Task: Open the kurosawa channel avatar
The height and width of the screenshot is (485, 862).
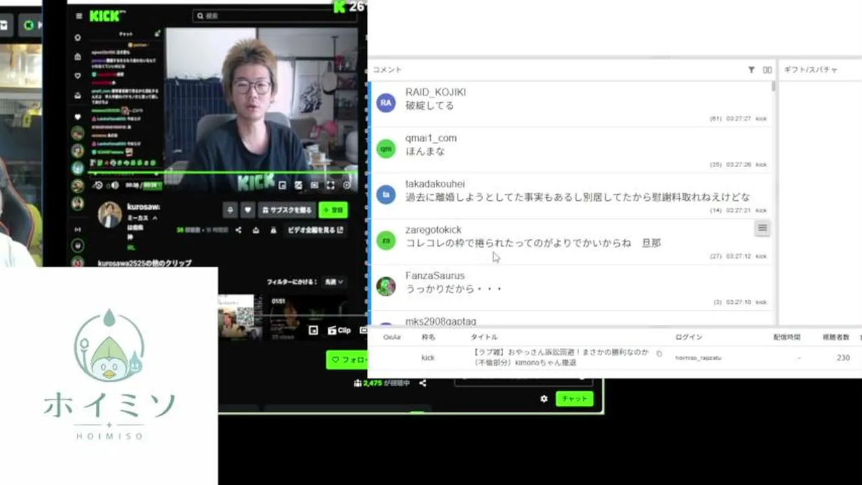Action: coord(109,215)
